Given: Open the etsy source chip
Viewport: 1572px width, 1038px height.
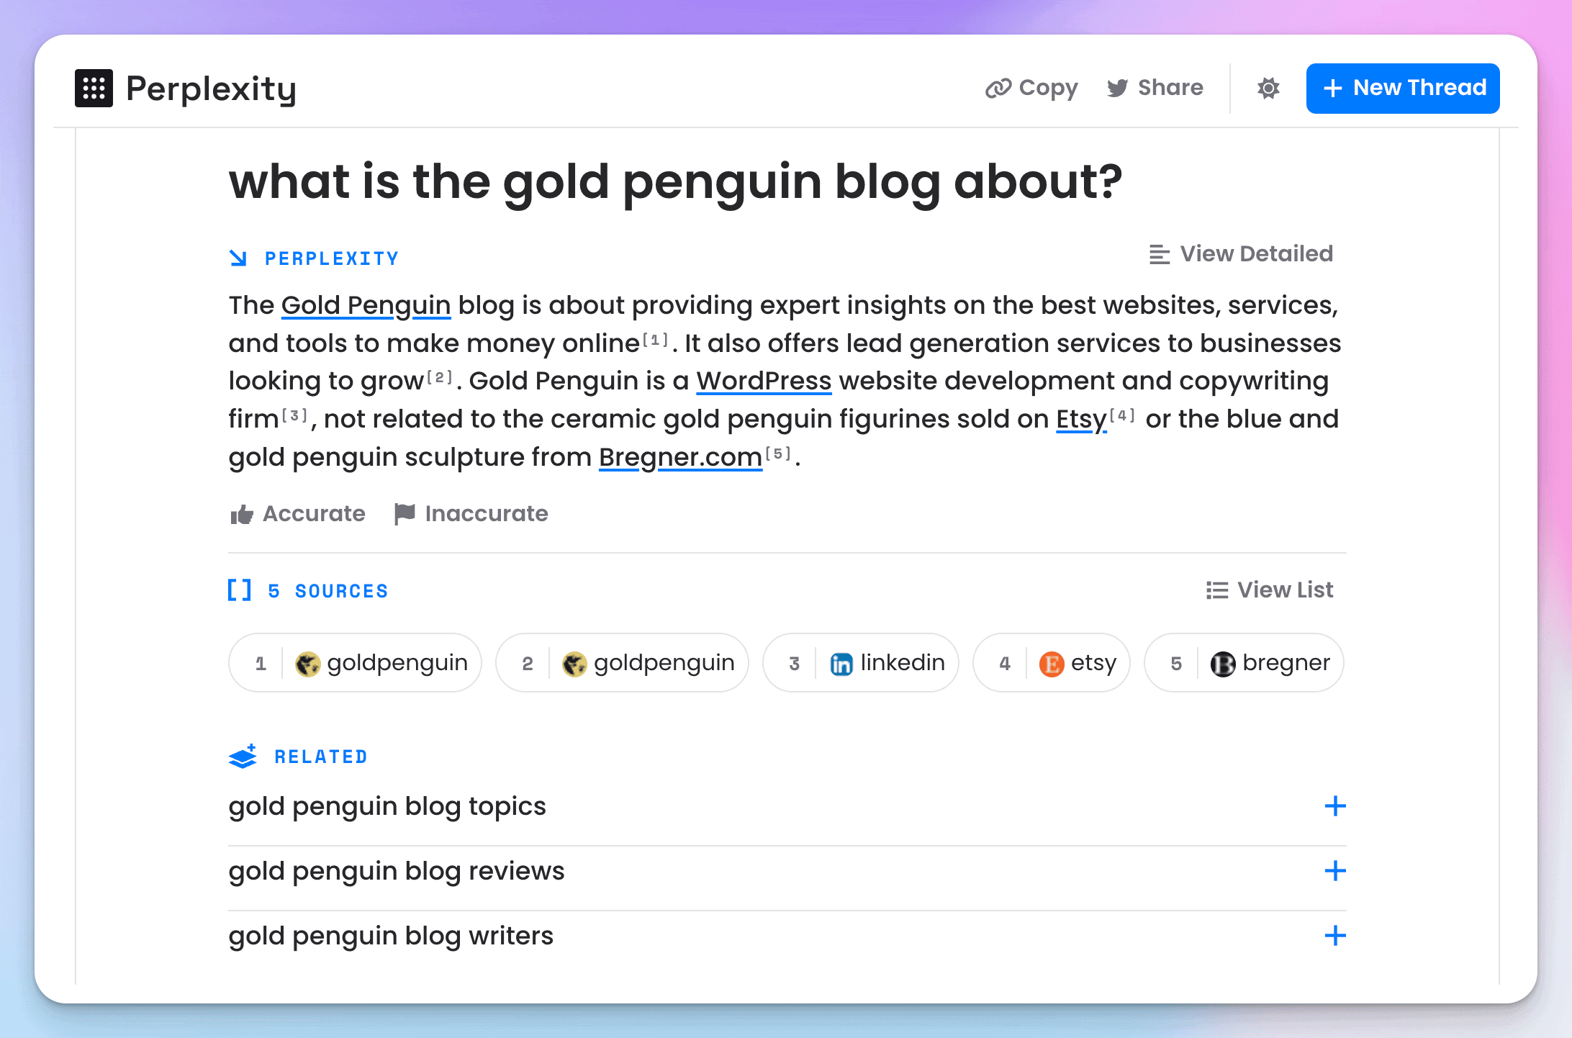Looking at the screenshot, I should 1052,663.
